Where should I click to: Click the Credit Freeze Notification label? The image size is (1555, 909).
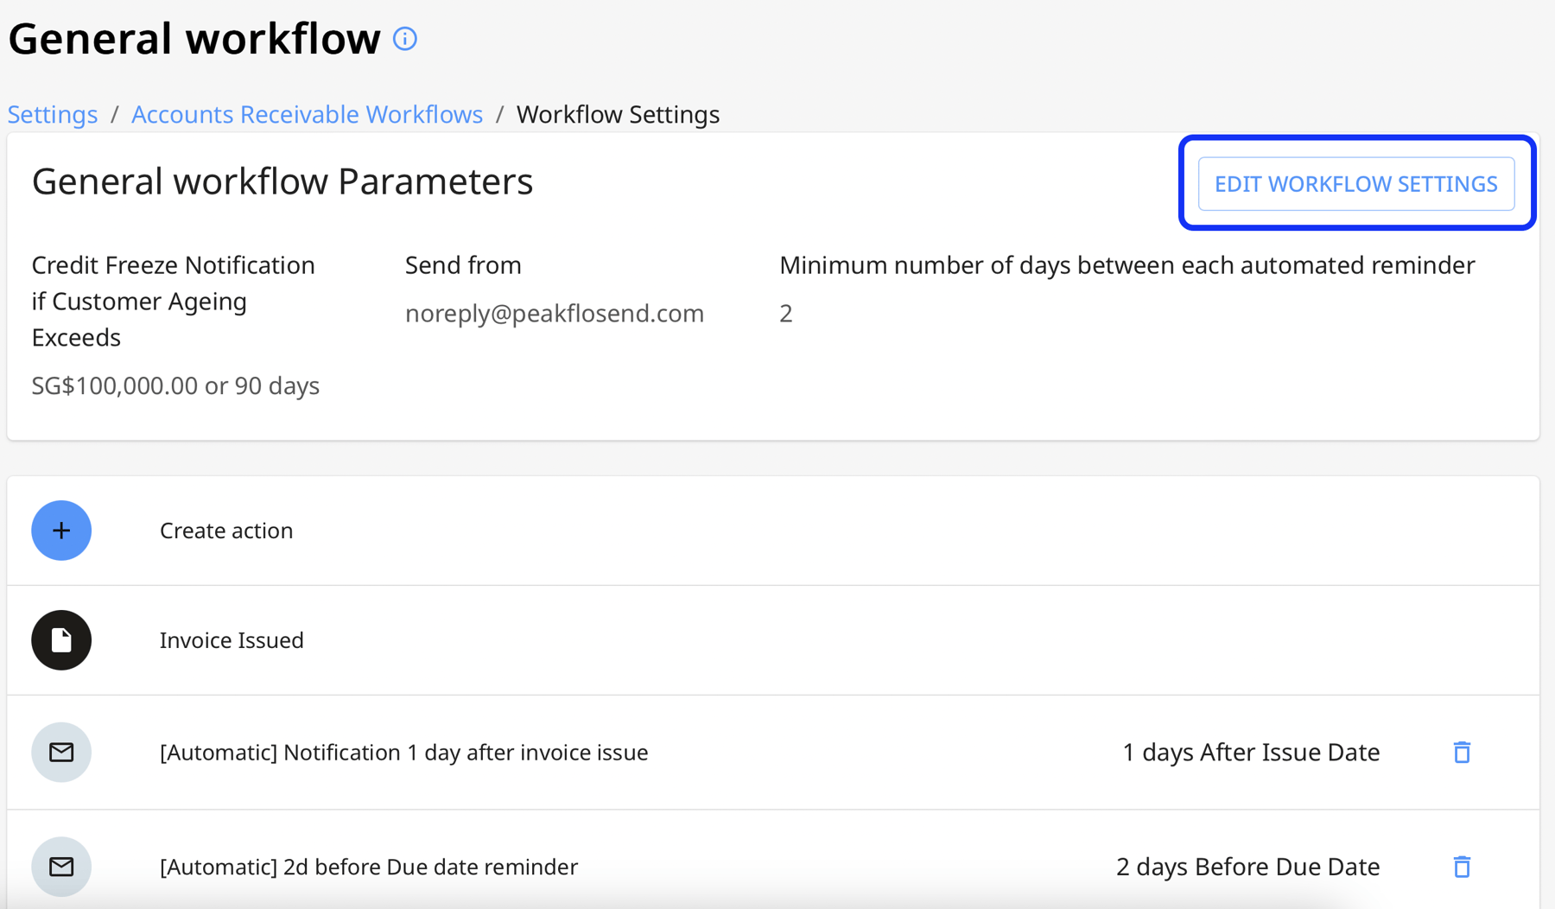pos(174,301)
